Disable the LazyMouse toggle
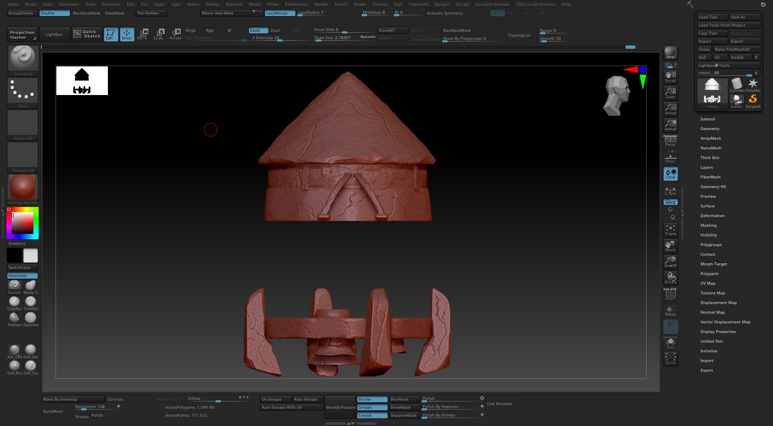The image size is (773, 426). [x=280, y=13]
